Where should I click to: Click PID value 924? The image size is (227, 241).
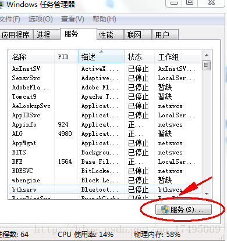click(63, 124)
